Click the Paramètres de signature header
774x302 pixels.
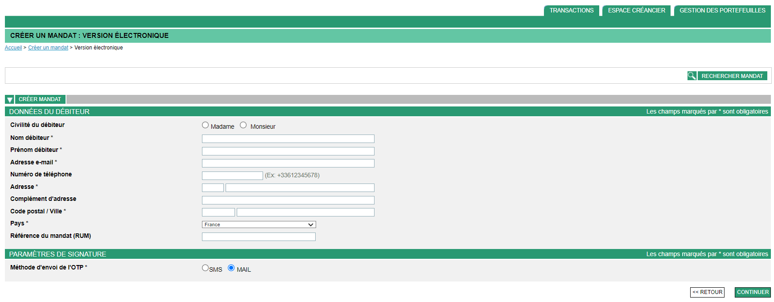(58, 254)
